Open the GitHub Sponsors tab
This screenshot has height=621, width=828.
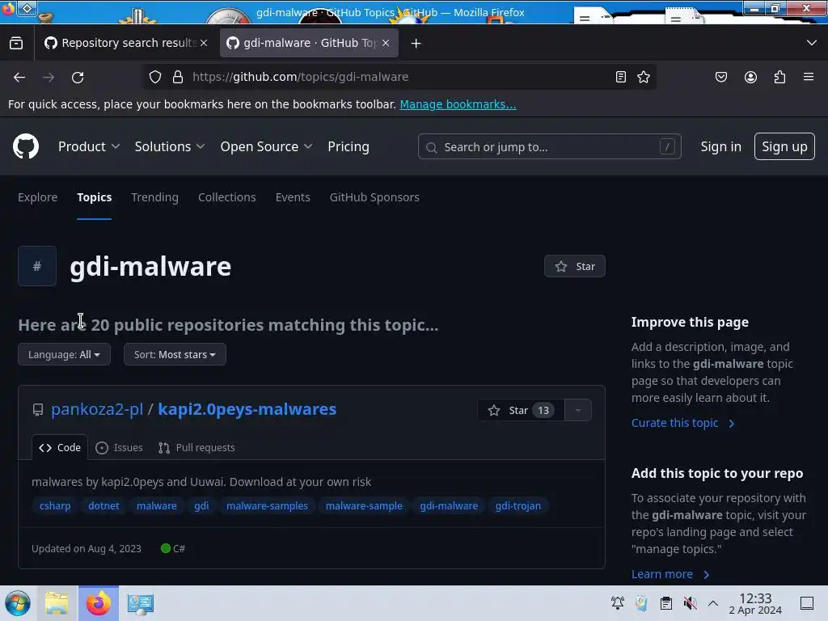click(x=374, y=197)
